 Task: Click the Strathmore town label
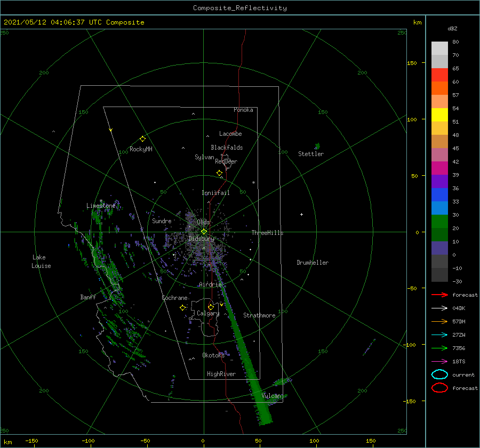259,315
